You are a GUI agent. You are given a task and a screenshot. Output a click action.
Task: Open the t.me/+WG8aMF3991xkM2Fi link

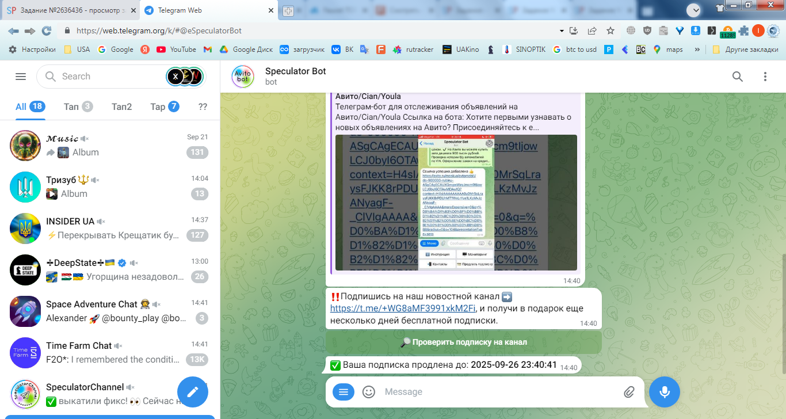pyautogui.click(x=403, y=308)
